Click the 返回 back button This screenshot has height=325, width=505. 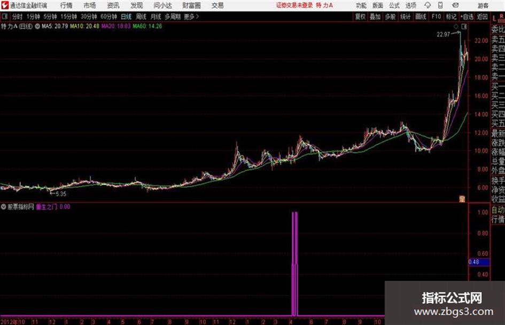tap(482, 17)
